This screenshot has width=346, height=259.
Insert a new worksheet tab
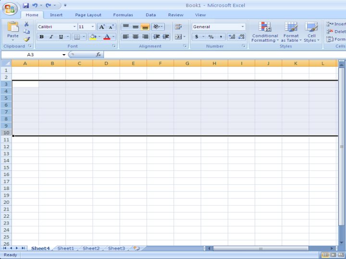(136, 248)
